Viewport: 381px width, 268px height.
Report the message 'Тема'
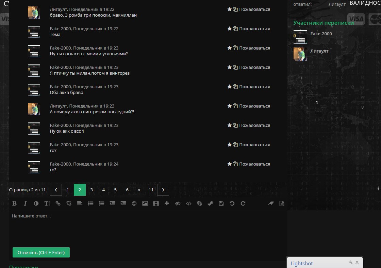coord(255,28)
